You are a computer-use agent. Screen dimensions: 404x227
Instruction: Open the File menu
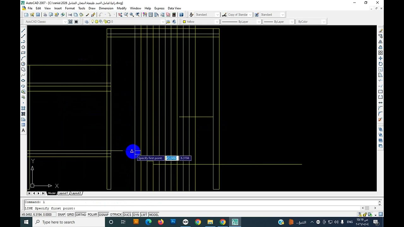click(x=30, y=8)
